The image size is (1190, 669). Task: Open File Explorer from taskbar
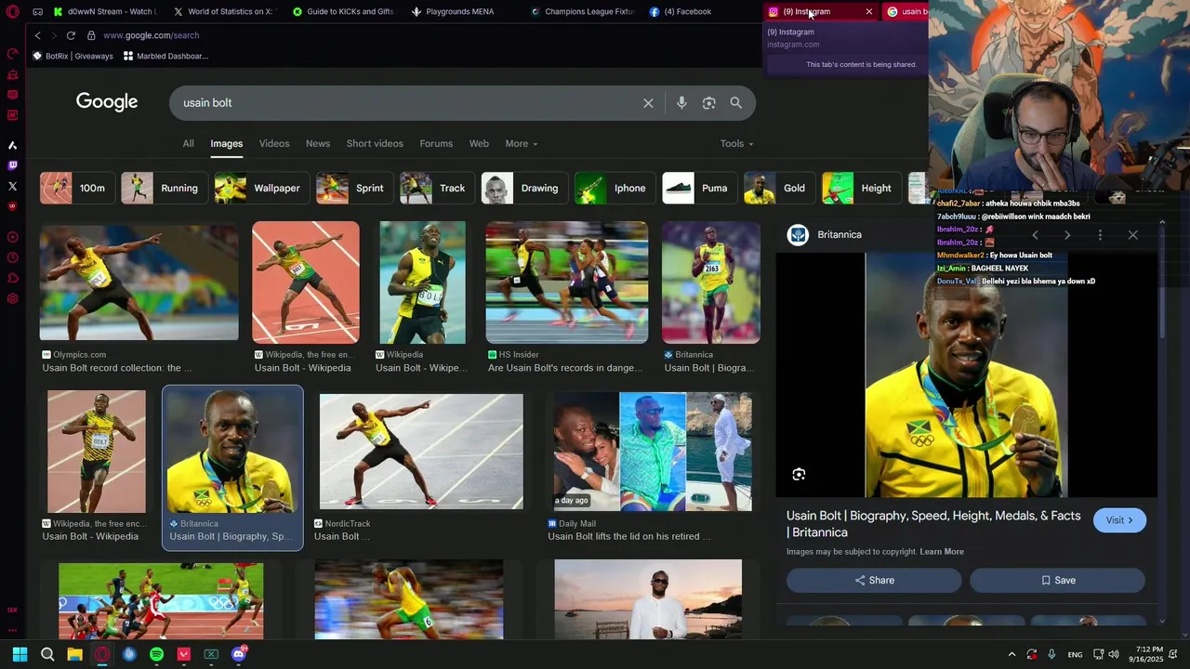tap(74, 654)
